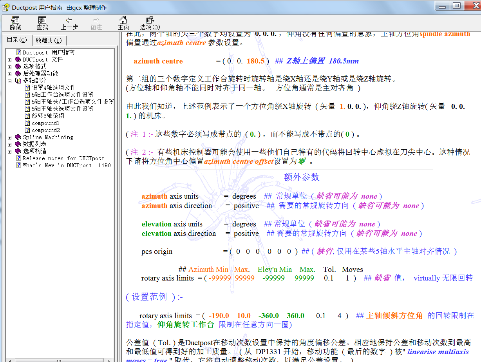Click the 'pcs origin' parameter line

(157, 252)
